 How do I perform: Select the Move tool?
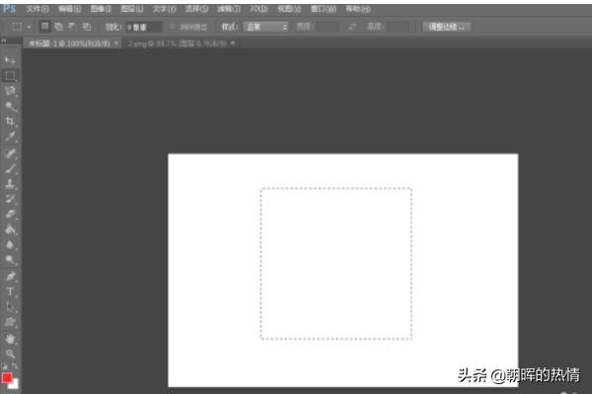click(x=10, y=60)
